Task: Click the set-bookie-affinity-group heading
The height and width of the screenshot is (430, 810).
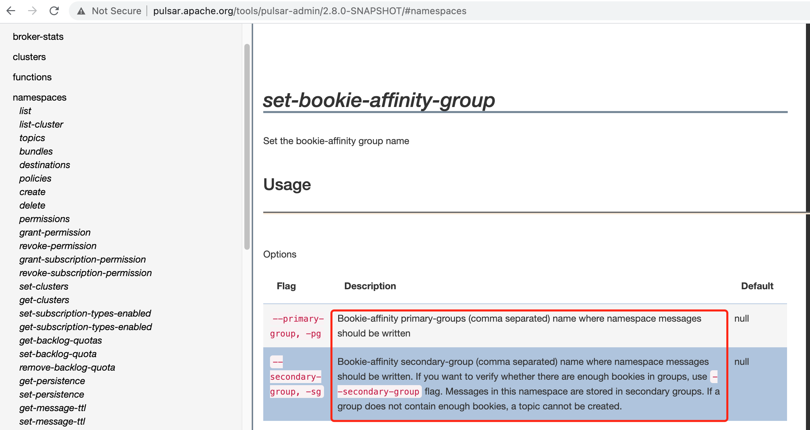Action: pos(379,100)
